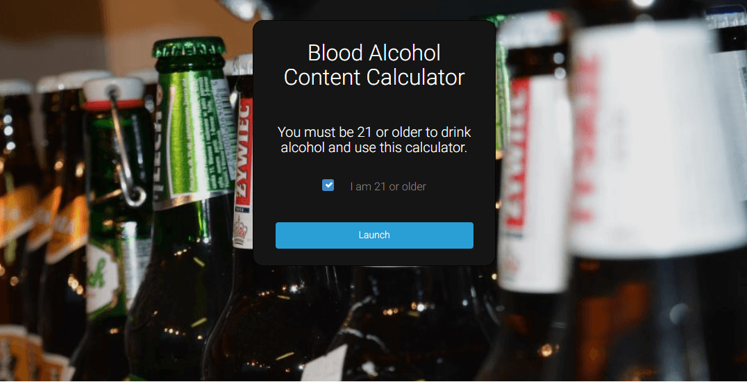
Task: Click the Blood Alcohol Content Calculator heading
Action: click(374, 65)
